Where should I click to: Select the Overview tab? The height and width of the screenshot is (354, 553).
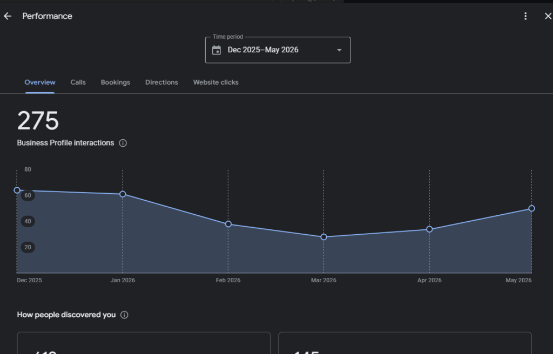[x=40, y=82]
